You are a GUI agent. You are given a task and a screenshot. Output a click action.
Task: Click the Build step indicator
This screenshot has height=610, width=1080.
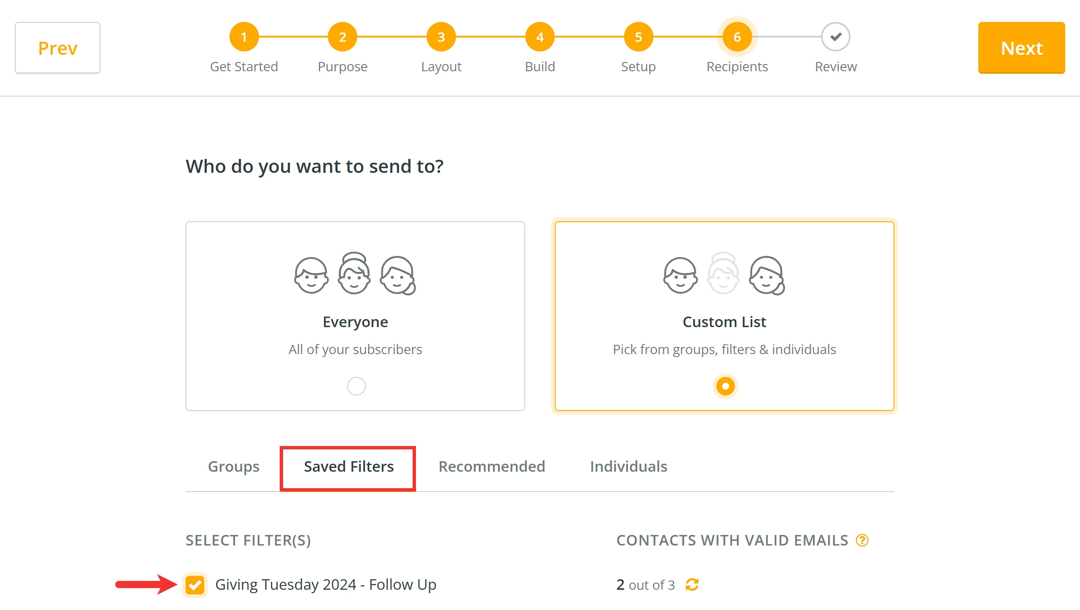point(540,37)
